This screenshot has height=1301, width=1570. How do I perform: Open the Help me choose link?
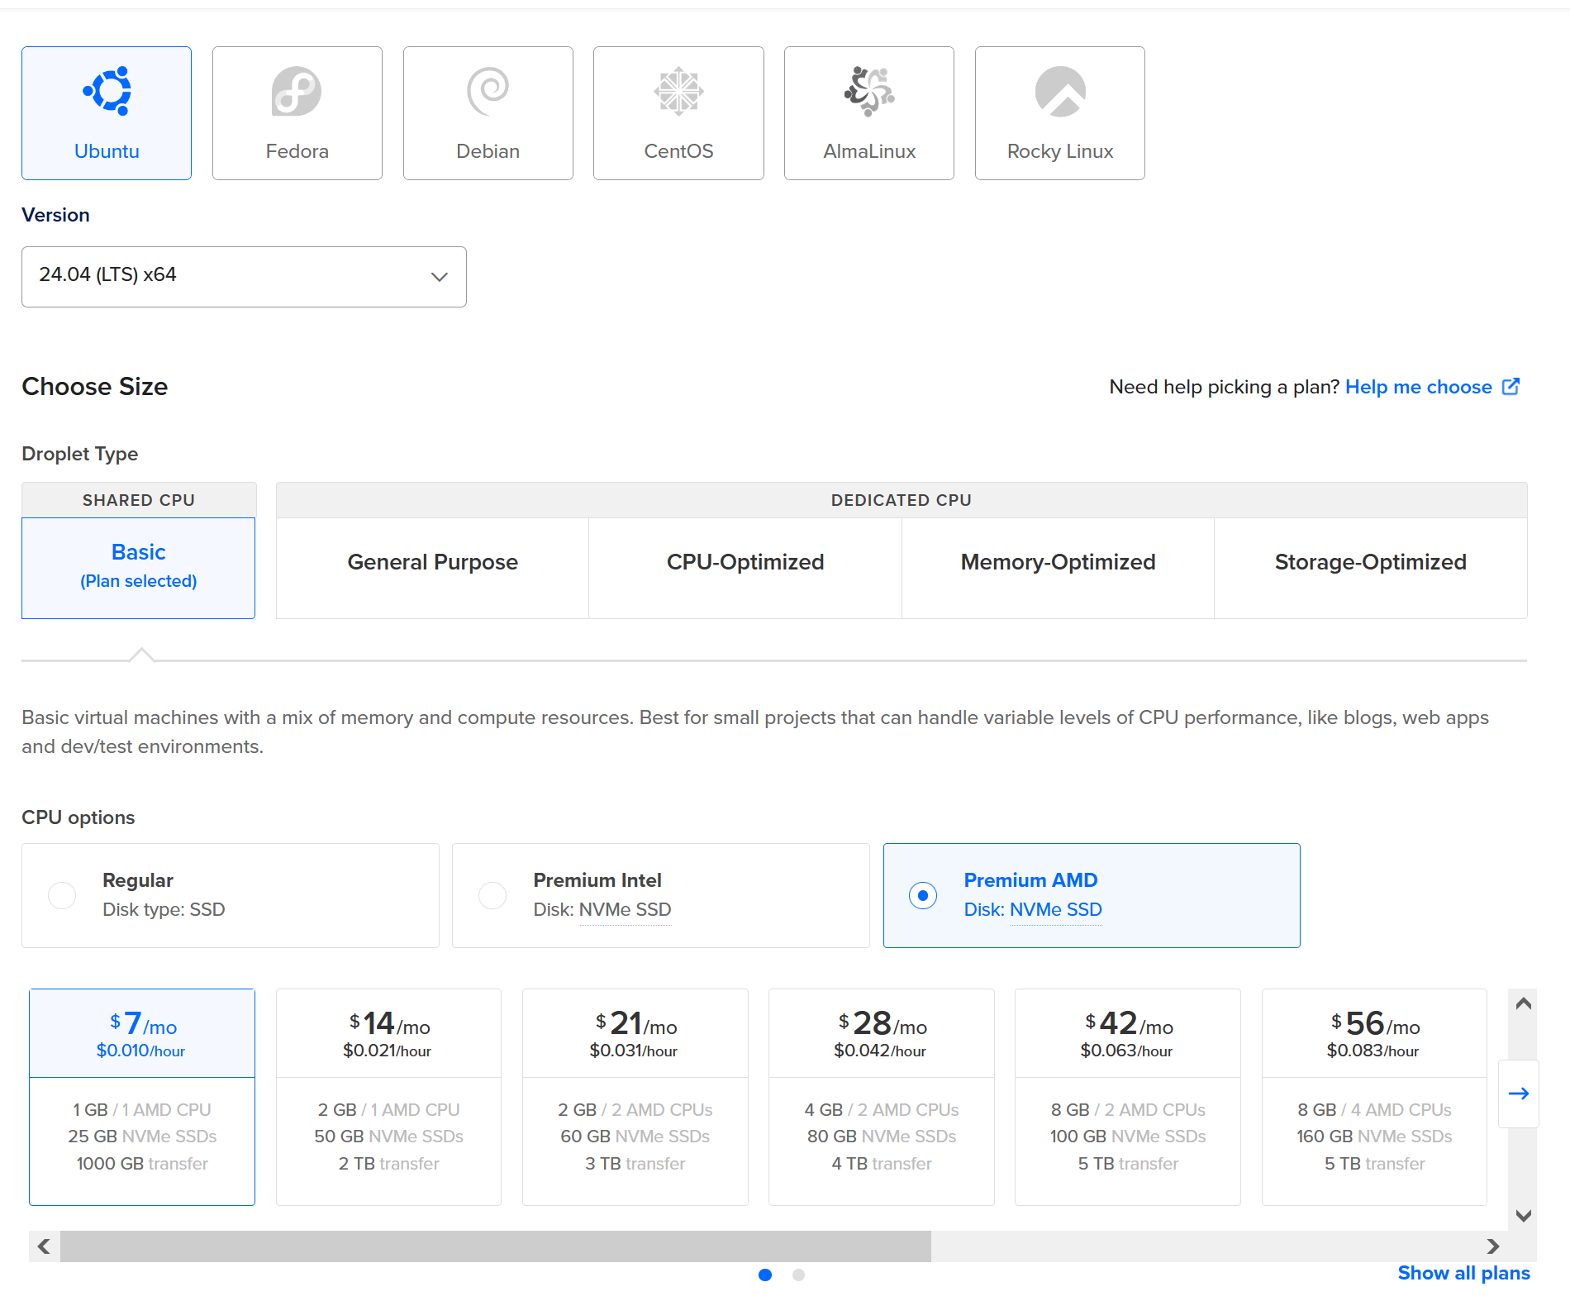(x=1419, y=387)
